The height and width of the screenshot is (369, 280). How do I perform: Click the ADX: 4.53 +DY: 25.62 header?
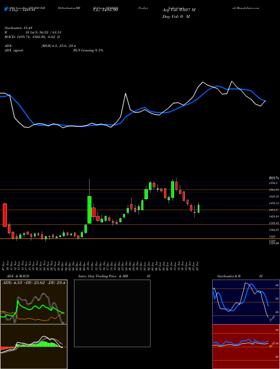34,282
